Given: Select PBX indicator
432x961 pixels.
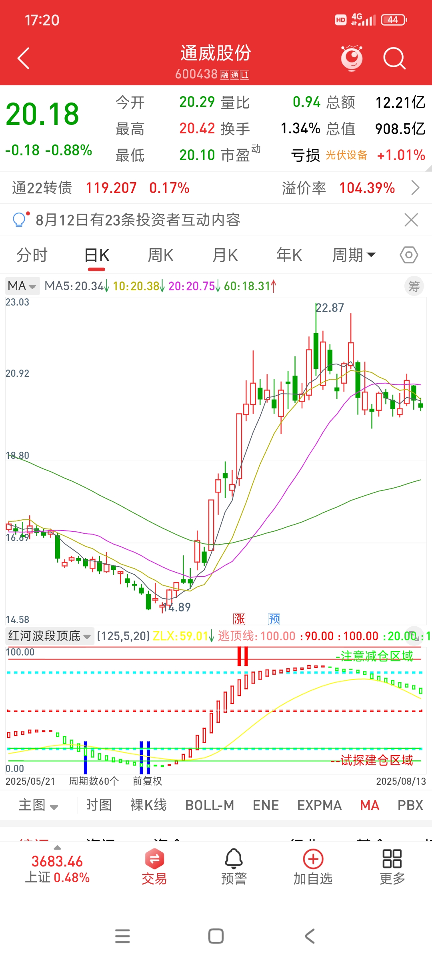Looking at the screenshot, I should [410, 805].
